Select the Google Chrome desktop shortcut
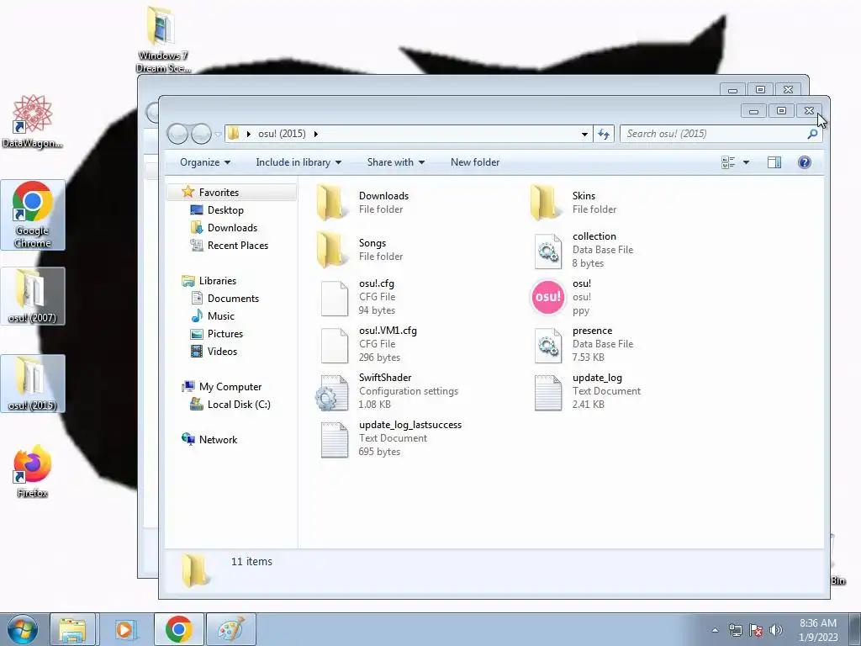 tap(33, 214)
